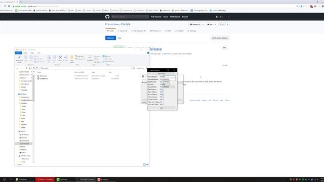Screen dimensions: 324x182
Task: Open the red Releases browser taskbar button
Action: (x=45, y=179)
